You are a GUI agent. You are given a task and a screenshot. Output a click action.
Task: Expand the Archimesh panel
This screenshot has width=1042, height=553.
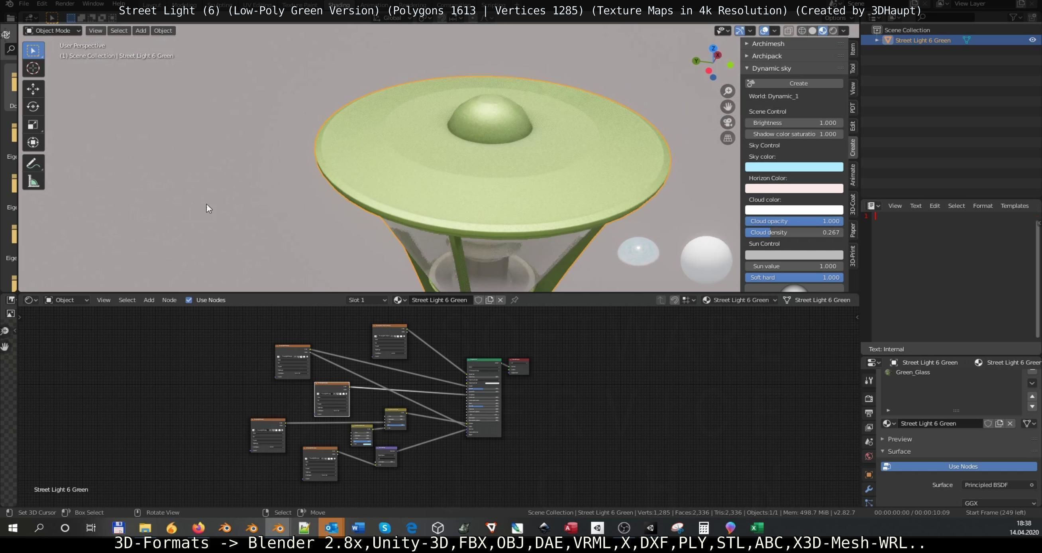pos(767,44)
